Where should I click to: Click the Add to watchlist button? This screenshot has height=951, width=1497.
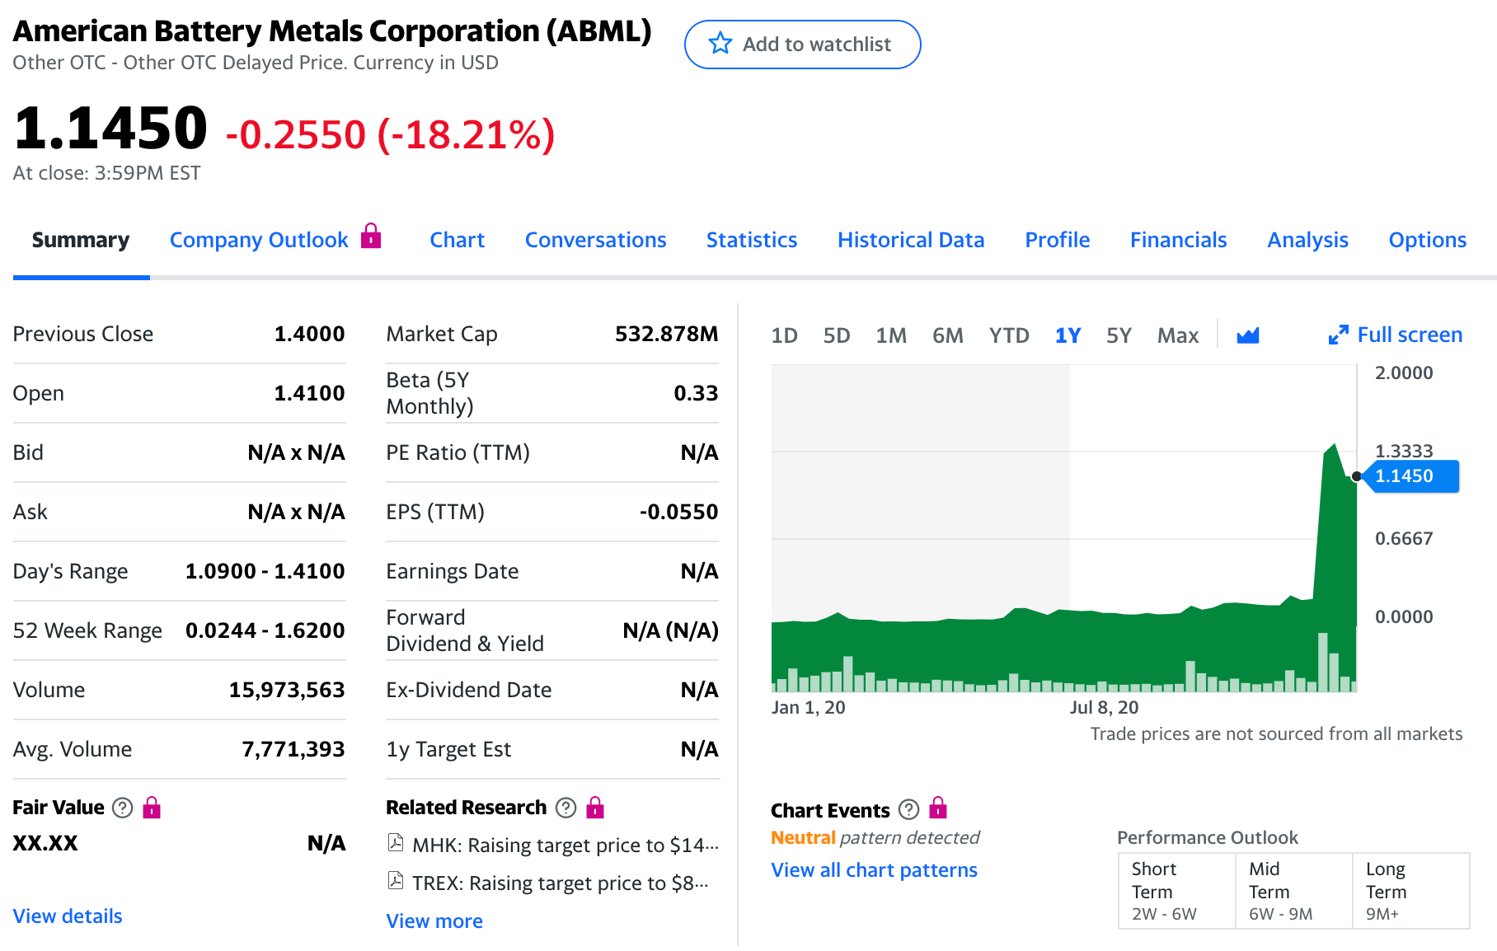(802, 45)
